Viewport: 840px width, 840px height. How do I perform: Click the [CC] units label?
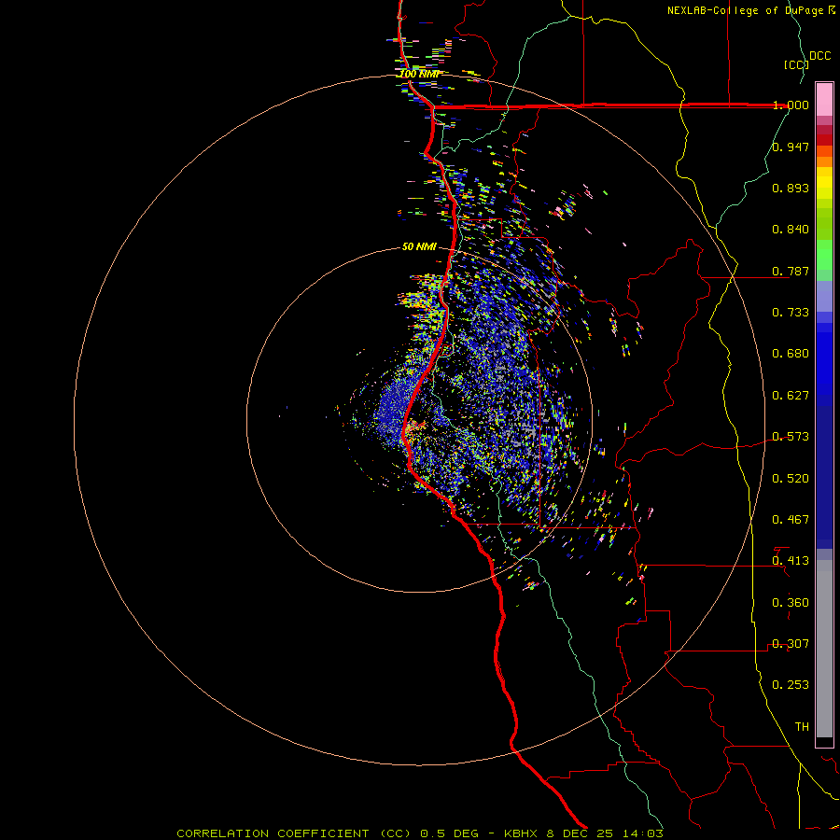pos(796,64)
